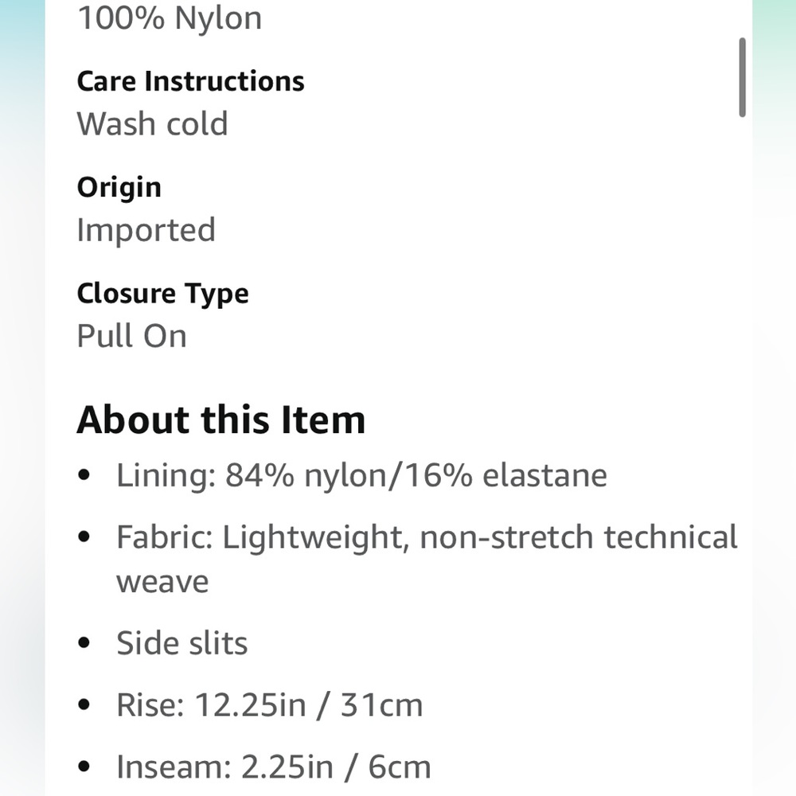This screenshot has width=796, height=796.
Task: Click the bullet dot beside Lining
Action: point(84,475)
